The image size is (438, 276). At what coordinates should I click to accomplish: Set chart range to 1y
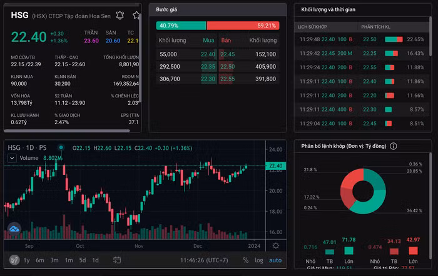point(27,260)
